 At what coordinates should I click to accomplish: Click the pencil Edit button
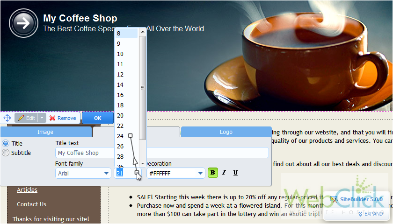(x=26, y=118)
